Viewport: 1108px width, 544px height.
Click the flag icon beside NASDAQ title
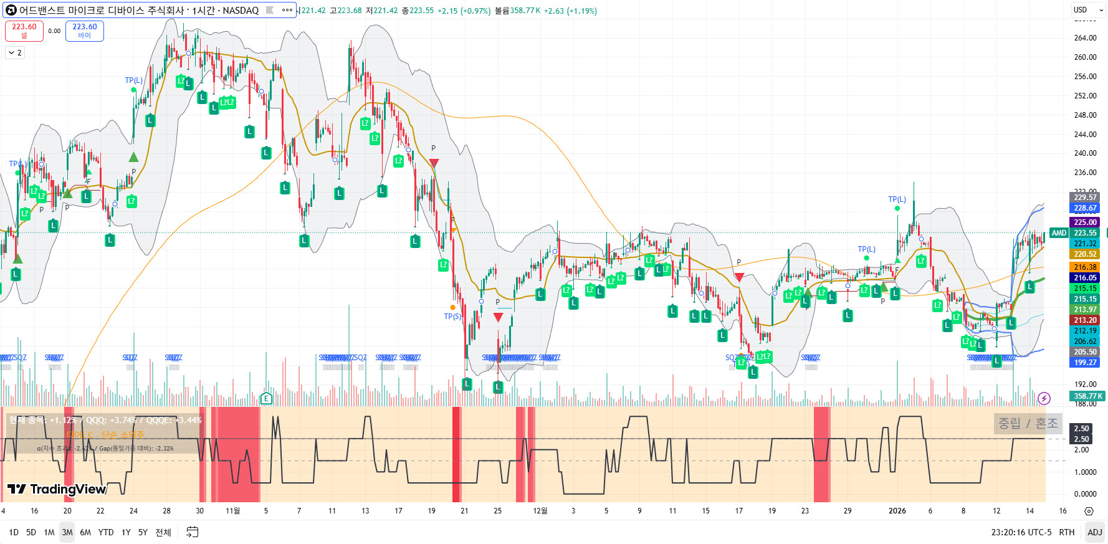[x=270, y=10]
